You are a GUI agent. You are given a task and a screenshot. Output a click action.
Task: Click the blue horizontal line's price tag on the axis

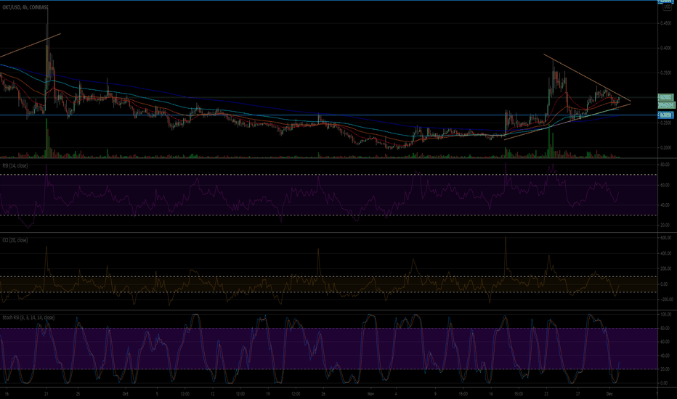(x=665, y=115)
